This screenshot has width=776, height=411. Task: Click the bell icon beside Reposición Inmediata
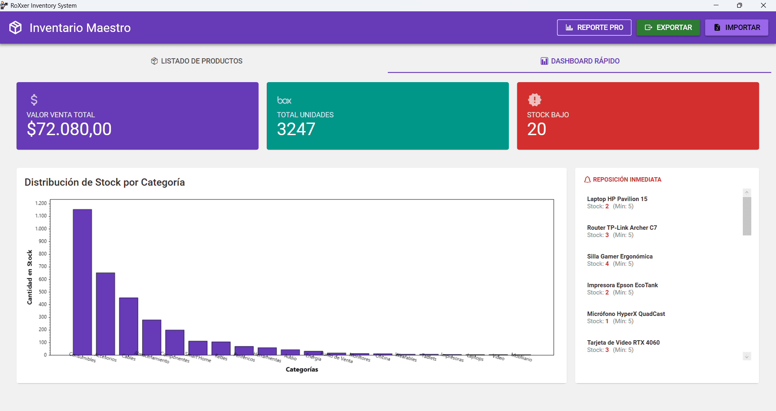point(587,180)
